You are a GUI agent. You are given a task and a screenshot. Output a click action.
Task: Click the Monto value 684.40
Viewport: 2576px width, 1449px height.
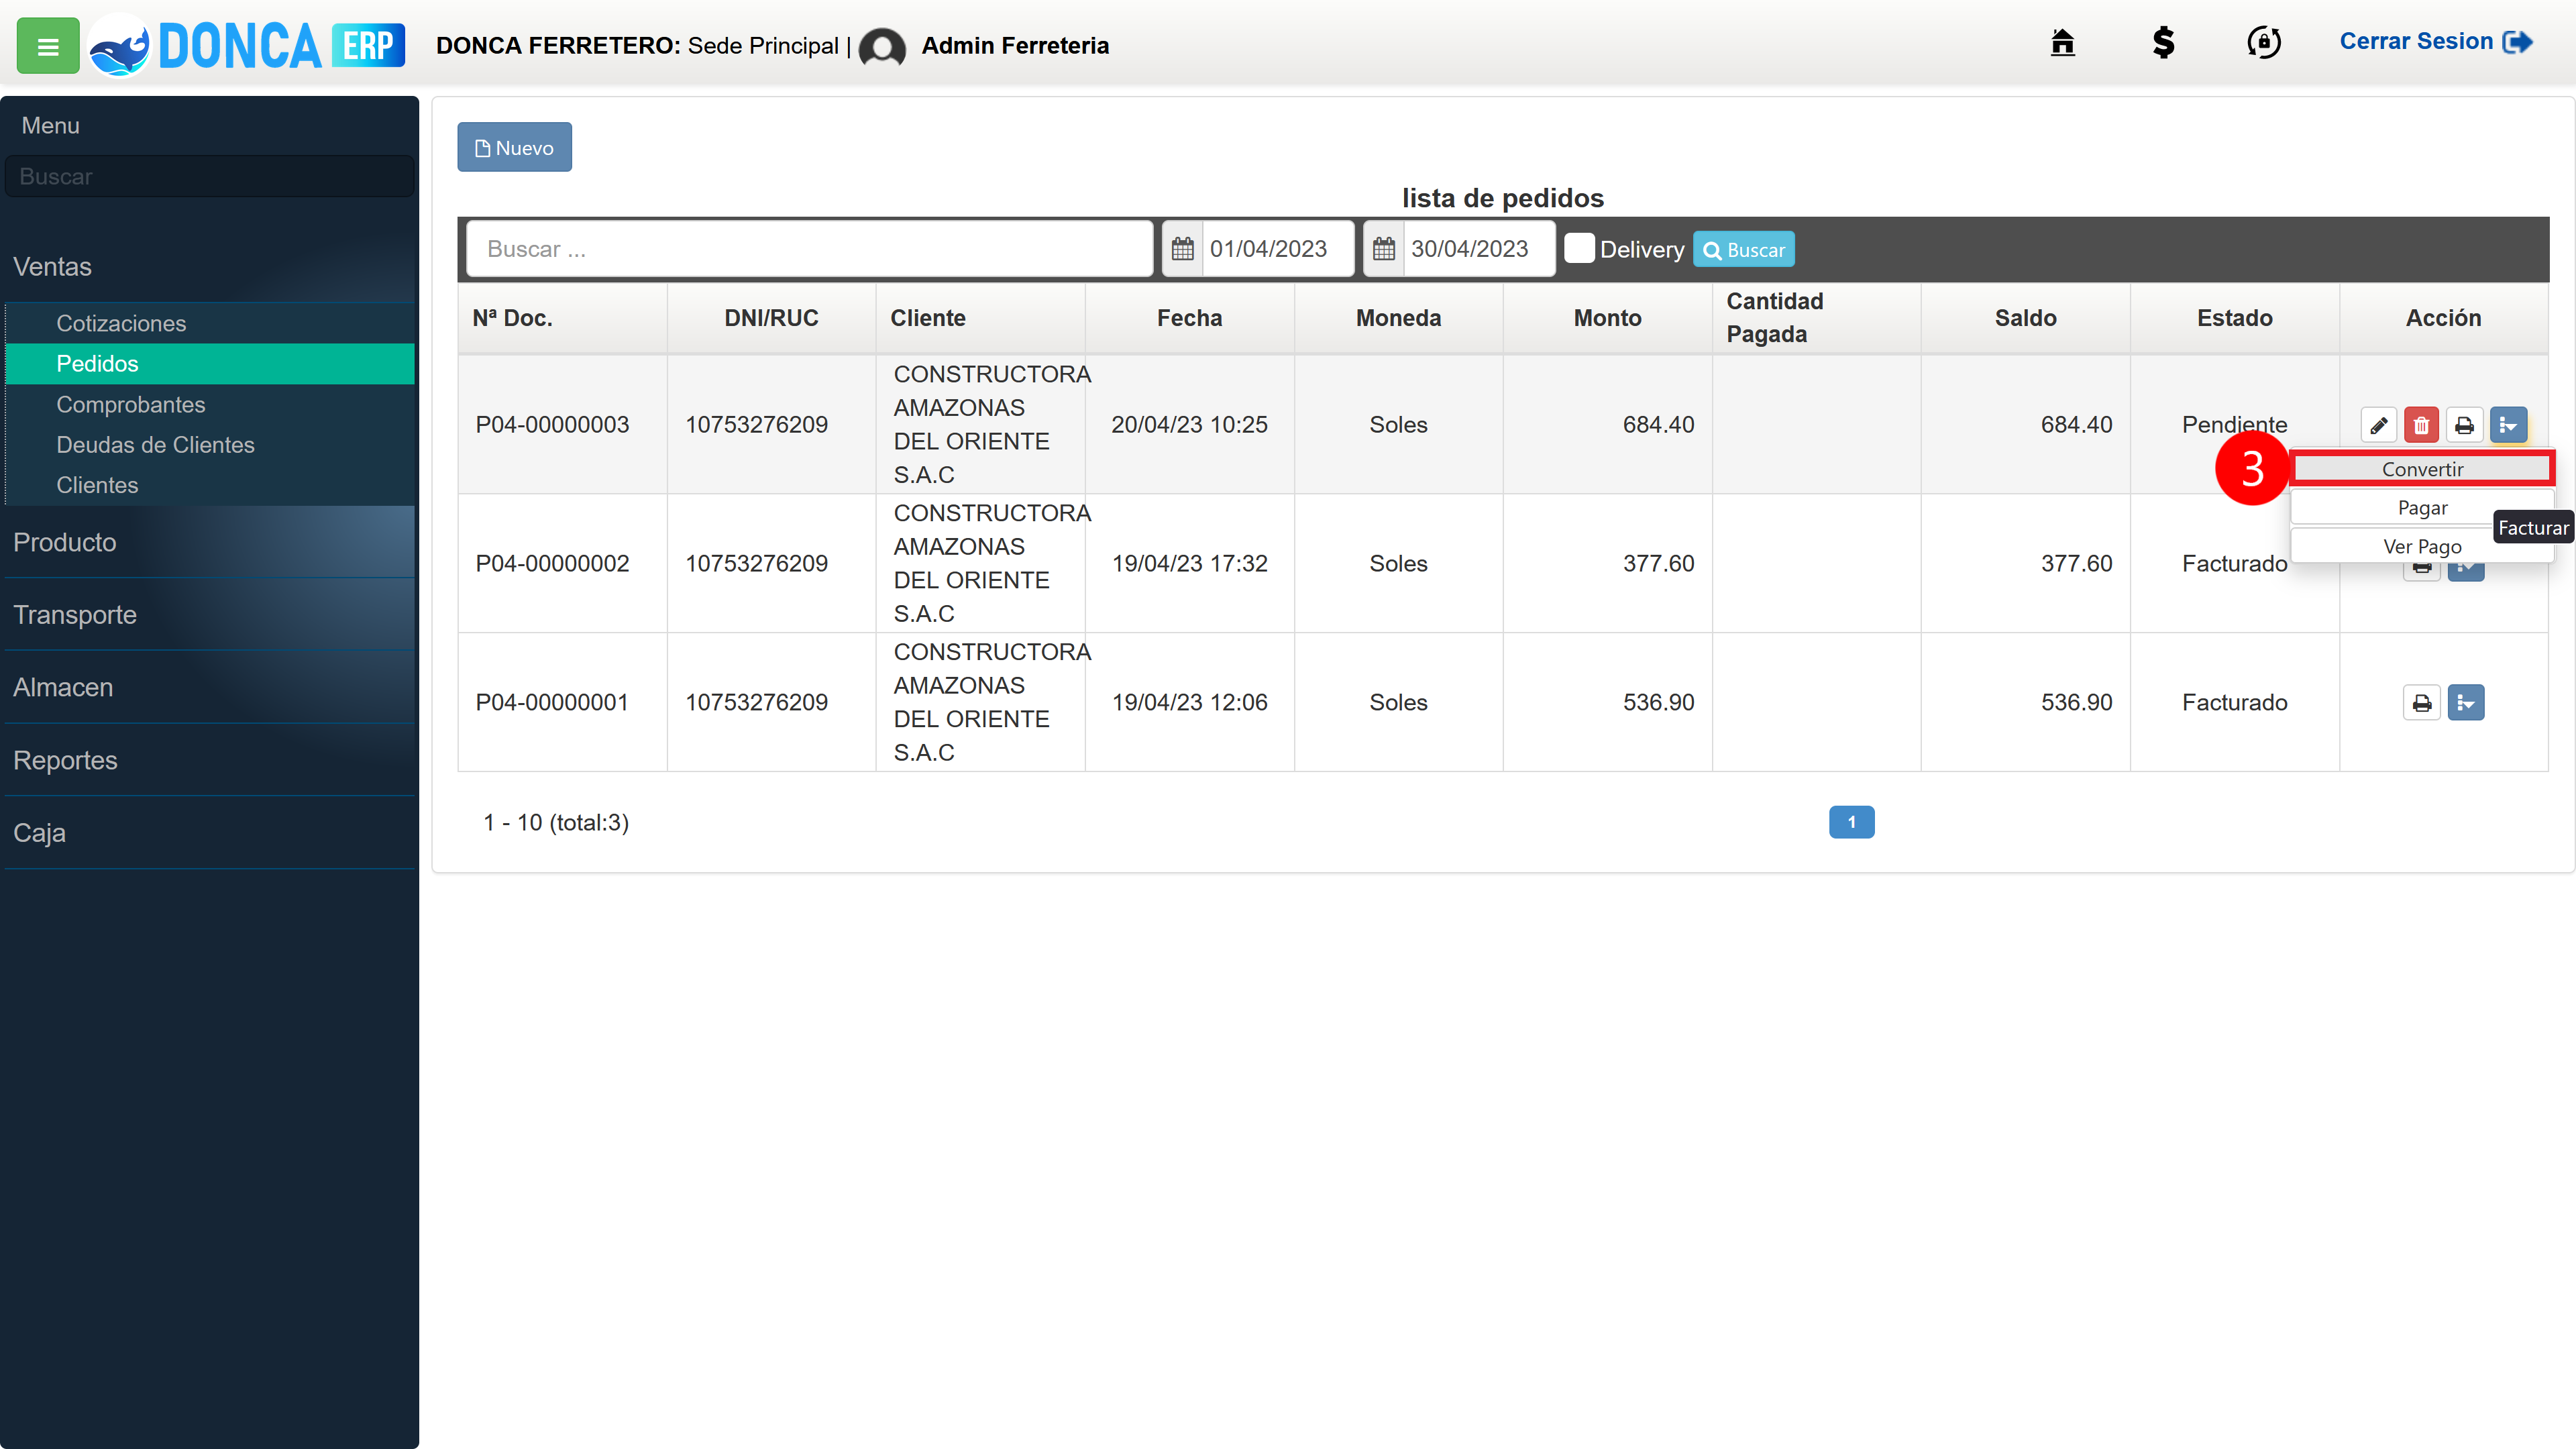[x=1658, y=425]
